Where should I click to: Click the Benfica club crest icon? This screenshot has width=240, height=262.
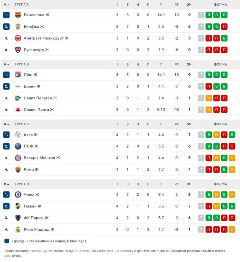18,27
